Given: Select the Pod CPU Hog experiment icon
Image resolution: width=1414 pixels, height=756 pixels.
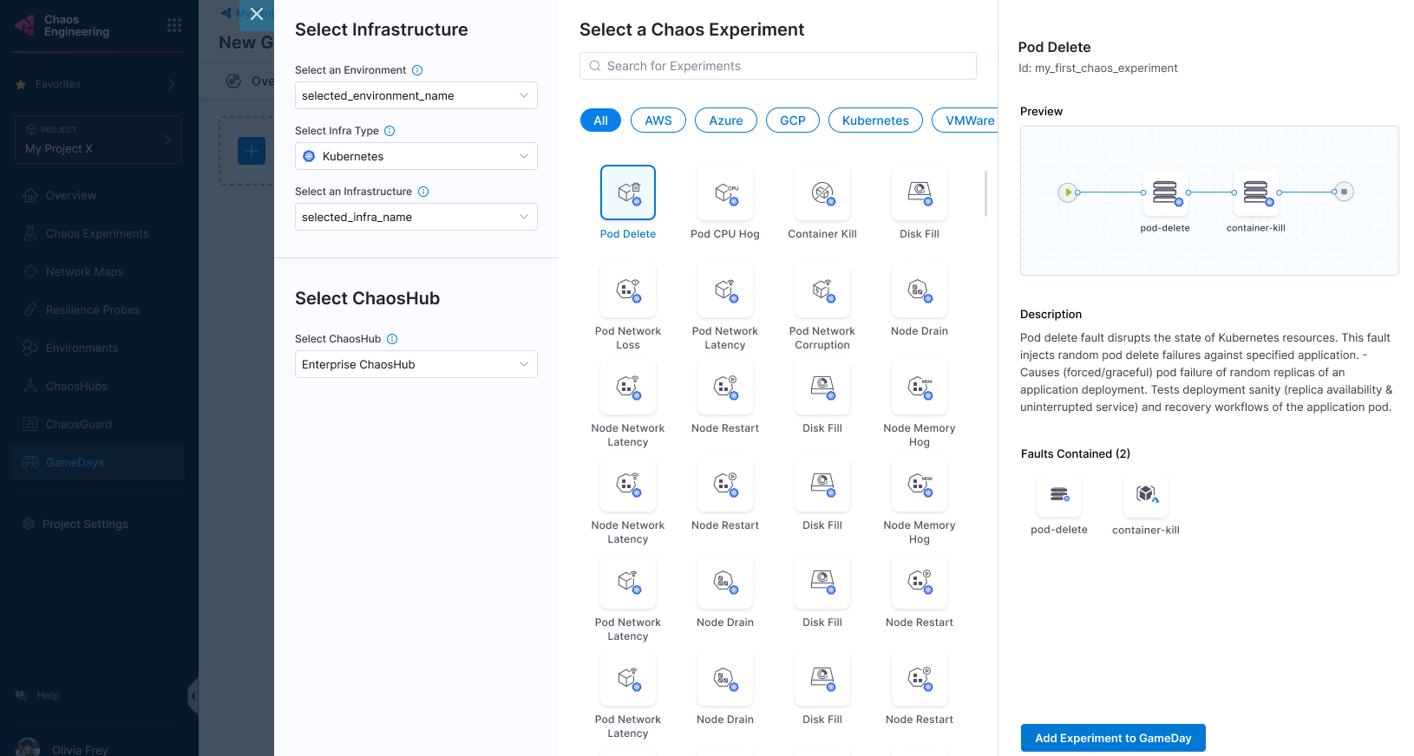Looking at the screenshot, I should click(725, 192).
